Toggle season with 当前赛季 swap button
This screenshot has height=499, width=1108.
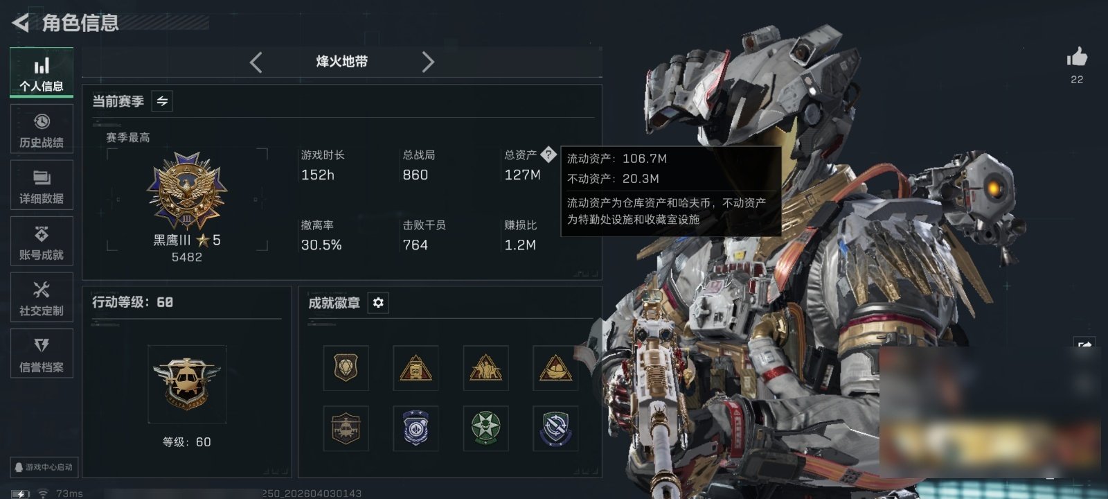click(x=162, y=101)
